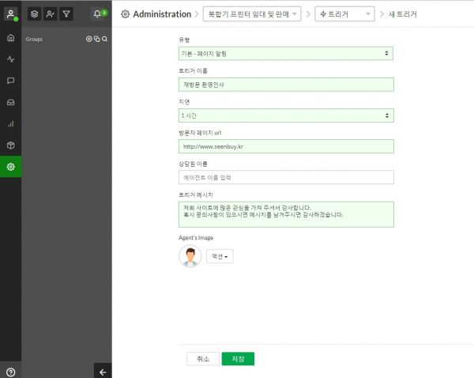Open the Agent's Image 액션 dropdown

(x=220, y=256)
